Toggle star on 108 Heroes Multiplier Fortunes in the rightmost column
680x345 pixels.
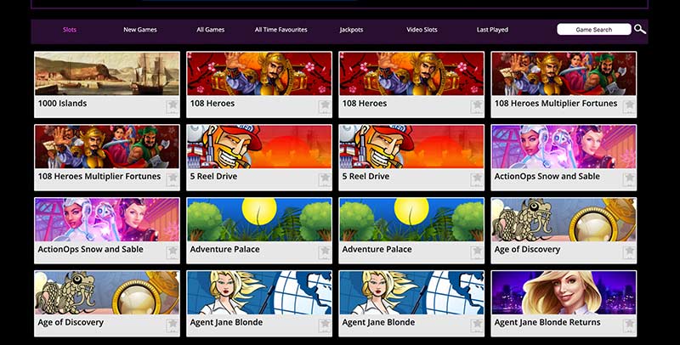click(629, 106)
